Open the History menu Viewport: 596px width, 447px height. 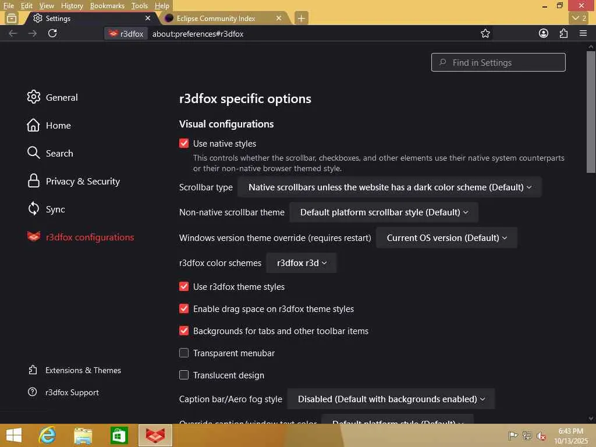(x=72, y=6)
